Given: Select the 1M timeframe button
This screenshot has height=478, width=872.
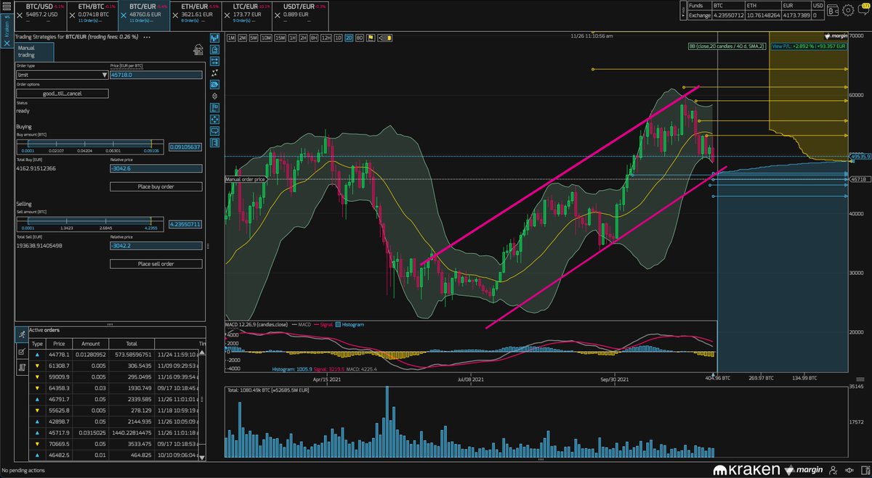Looking at the screenshot, I should point(231,37).
